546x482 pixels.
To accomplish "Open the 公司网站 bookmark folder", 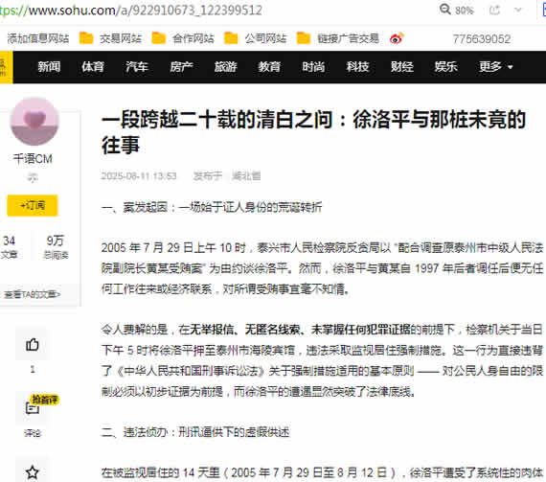I will [x=255, y=38].
